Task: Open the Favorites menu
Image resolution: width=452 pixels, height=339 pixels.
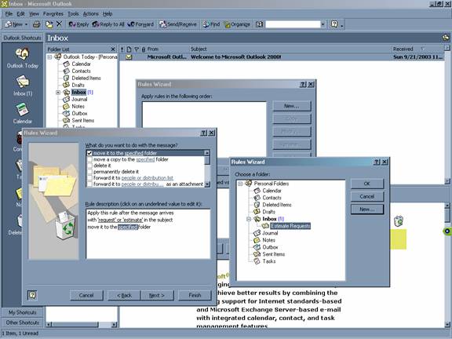Action: click(x=53, y=13)
